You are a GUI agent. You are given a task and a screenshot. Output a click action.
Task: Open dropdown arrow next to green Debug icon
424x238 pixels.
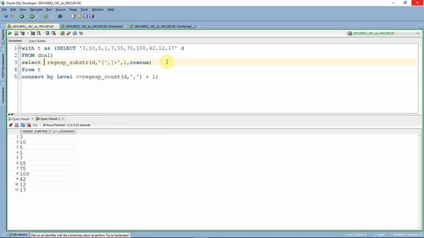point(37,17)
